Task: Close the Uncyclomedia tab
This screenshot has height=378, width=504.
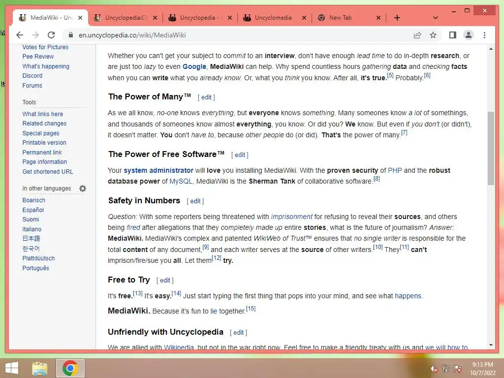Action: (304, 18)
